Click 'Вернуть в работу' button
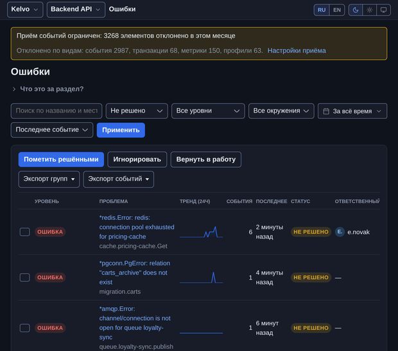This screenshot has height=351, width=398. point(206,159)
